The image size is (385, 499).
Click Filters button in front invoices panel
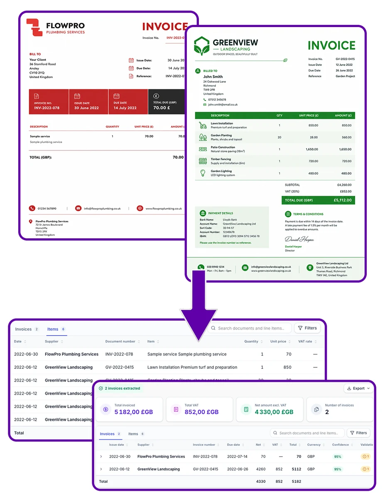[358, 433]
